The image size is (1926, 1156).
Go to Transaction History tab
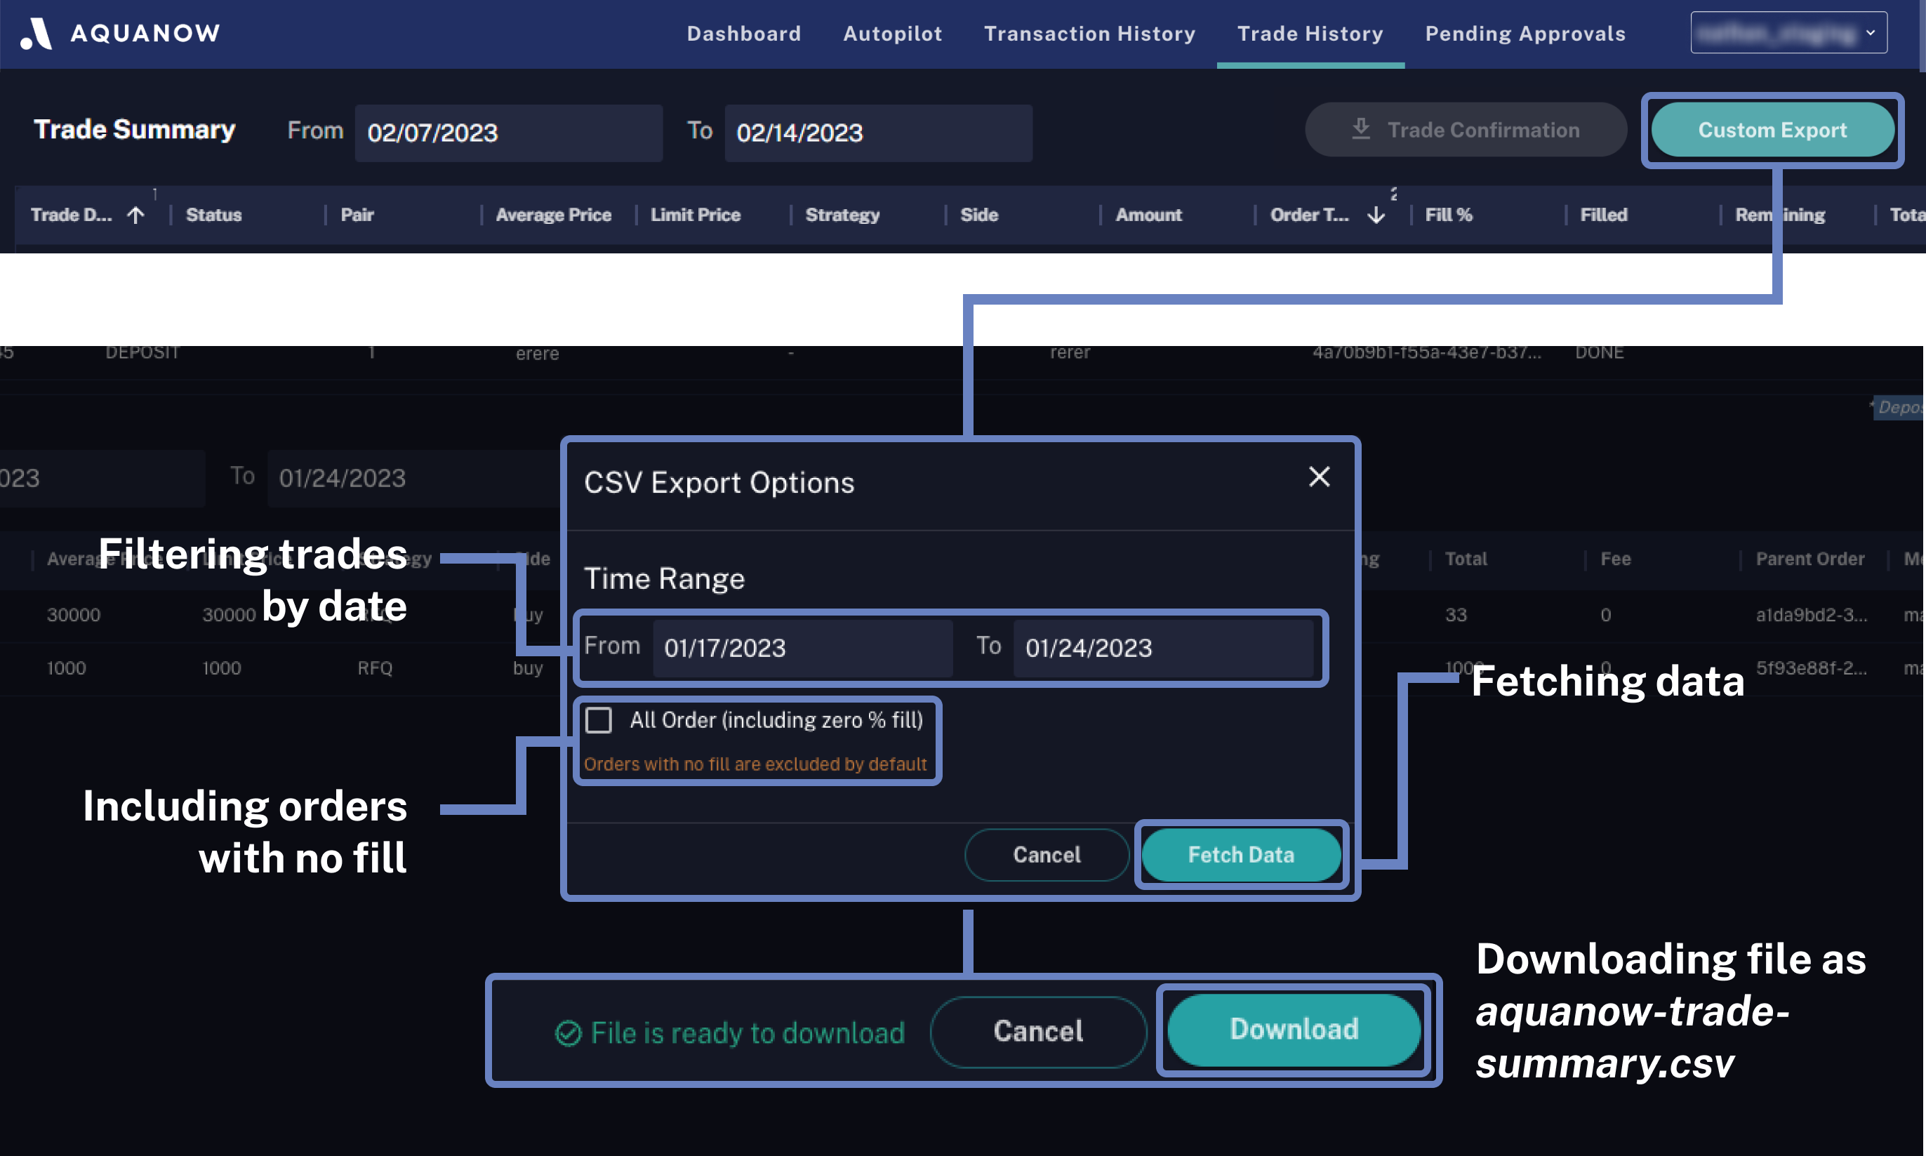click(1089, 34)
